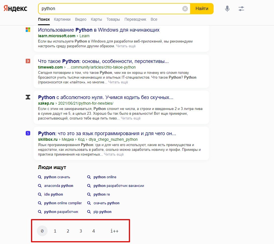Expand Читать ещё in Microsoft result

126,46
